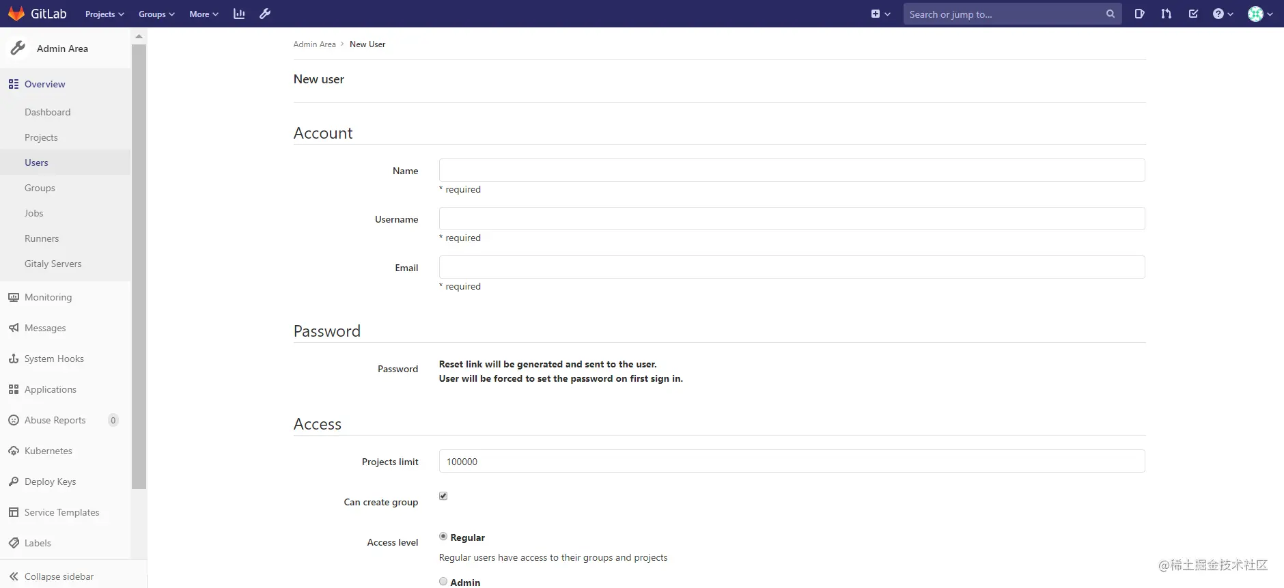The height and width of the screenshot is (588, 1284).
Task: Select the Admin access level radio
Action: 443,581
